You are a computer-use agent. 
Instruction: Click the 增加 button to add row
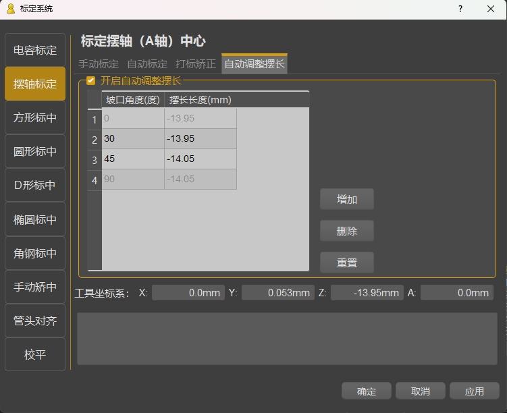[x=347, y=199]
